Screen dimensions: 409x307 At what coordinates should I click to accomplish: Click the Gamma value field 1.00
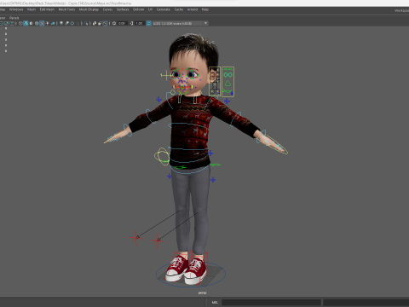tap(139, 23)
